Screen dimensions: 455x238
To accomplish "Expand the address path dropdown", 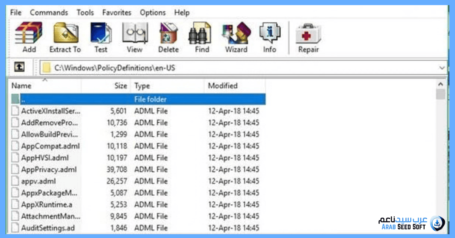I will point(442,68).
